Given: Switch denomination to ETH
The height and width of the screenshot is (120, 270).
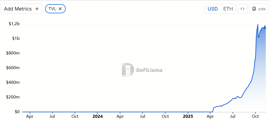Looking at the screenshot, I should pyautogui.click(x=228, y=9).
